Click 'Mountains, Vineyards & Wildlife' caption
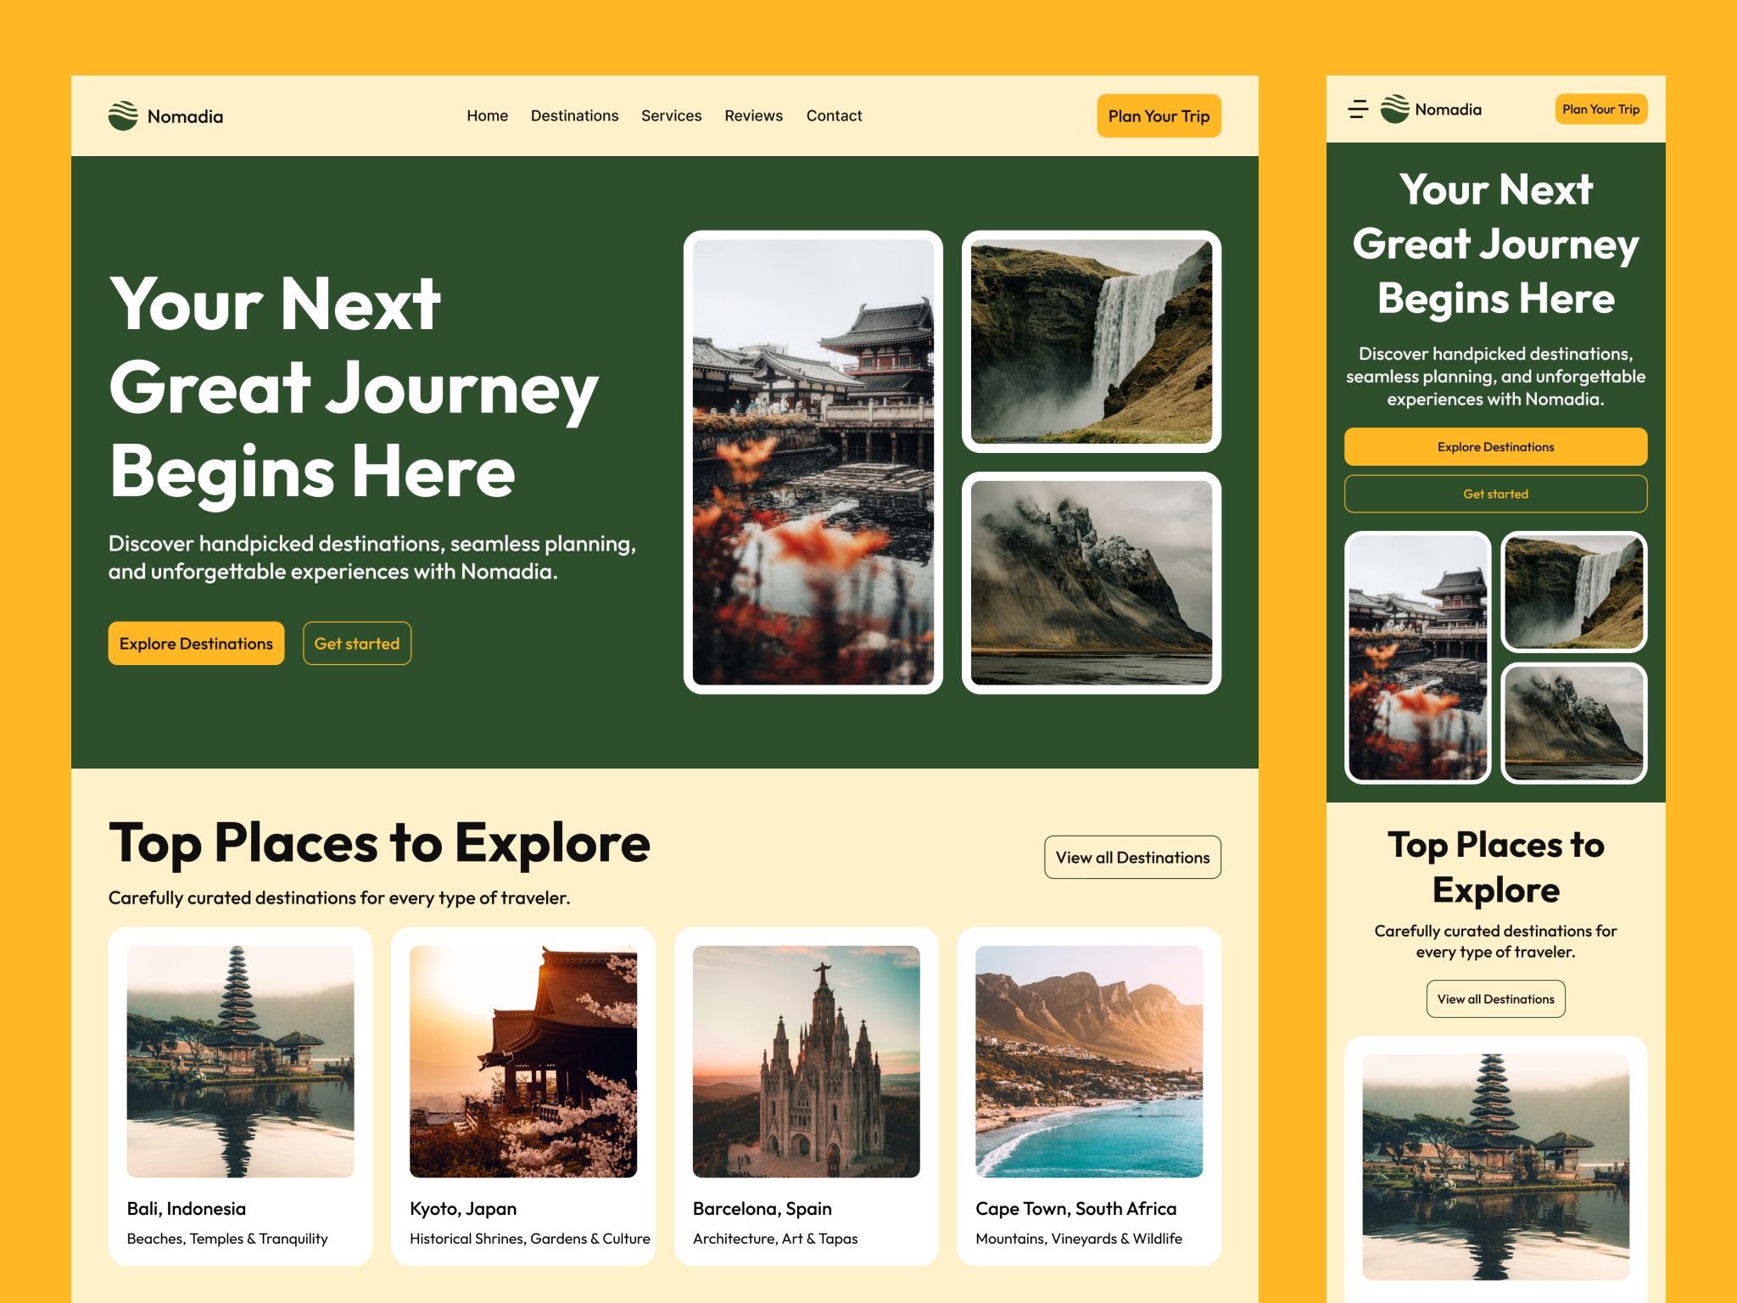1737x1303 pixels. click(1079, 1239)
